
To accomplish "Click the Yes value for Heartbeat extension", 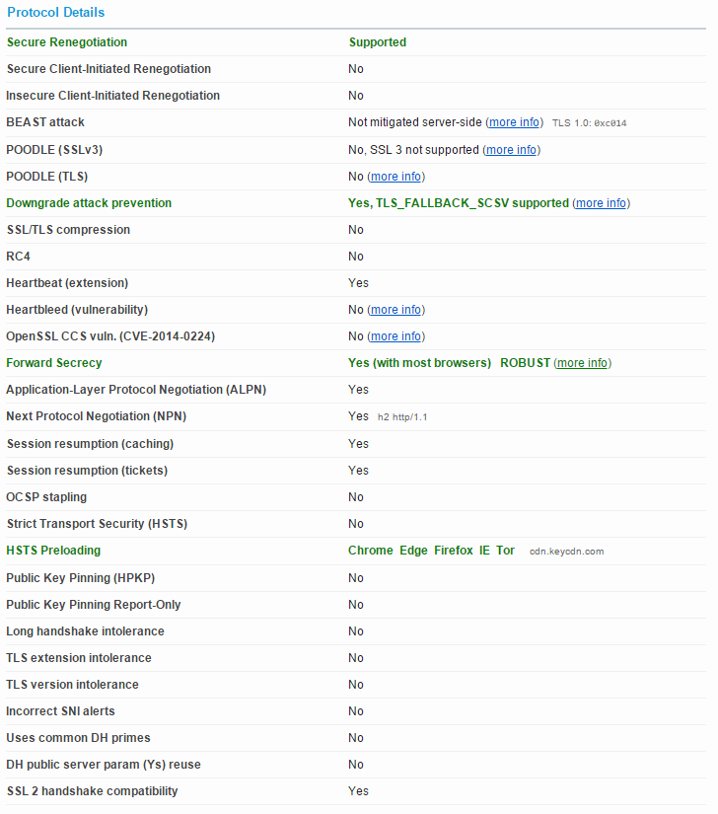I will [358, 283].
